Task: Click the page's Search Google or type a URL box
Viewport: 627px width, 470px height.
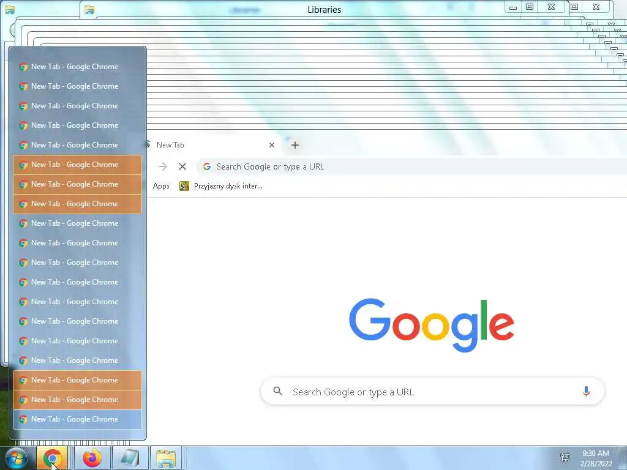Action: coord(433,392)
